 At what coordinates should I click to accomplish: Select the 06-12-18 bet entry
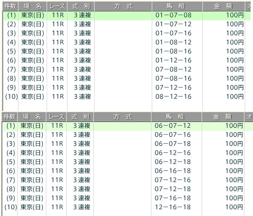pyautogui.click(x=173, y=162)
